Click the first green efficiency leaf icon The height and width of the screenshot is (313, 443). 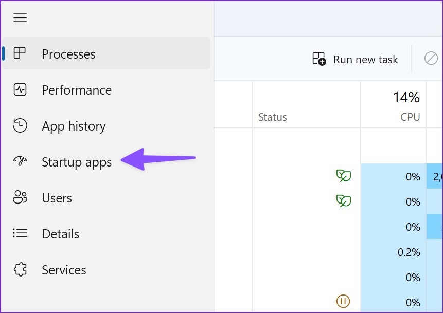(x=343, y=176)
